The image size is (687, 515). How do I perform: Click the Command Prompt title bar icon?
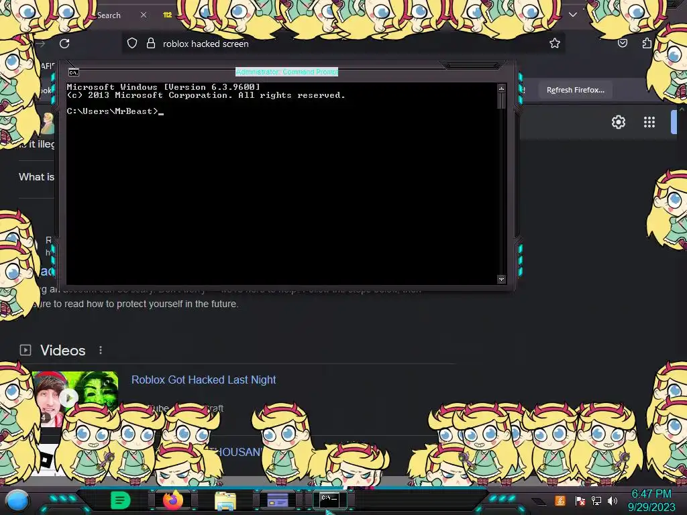coord(74,72)
